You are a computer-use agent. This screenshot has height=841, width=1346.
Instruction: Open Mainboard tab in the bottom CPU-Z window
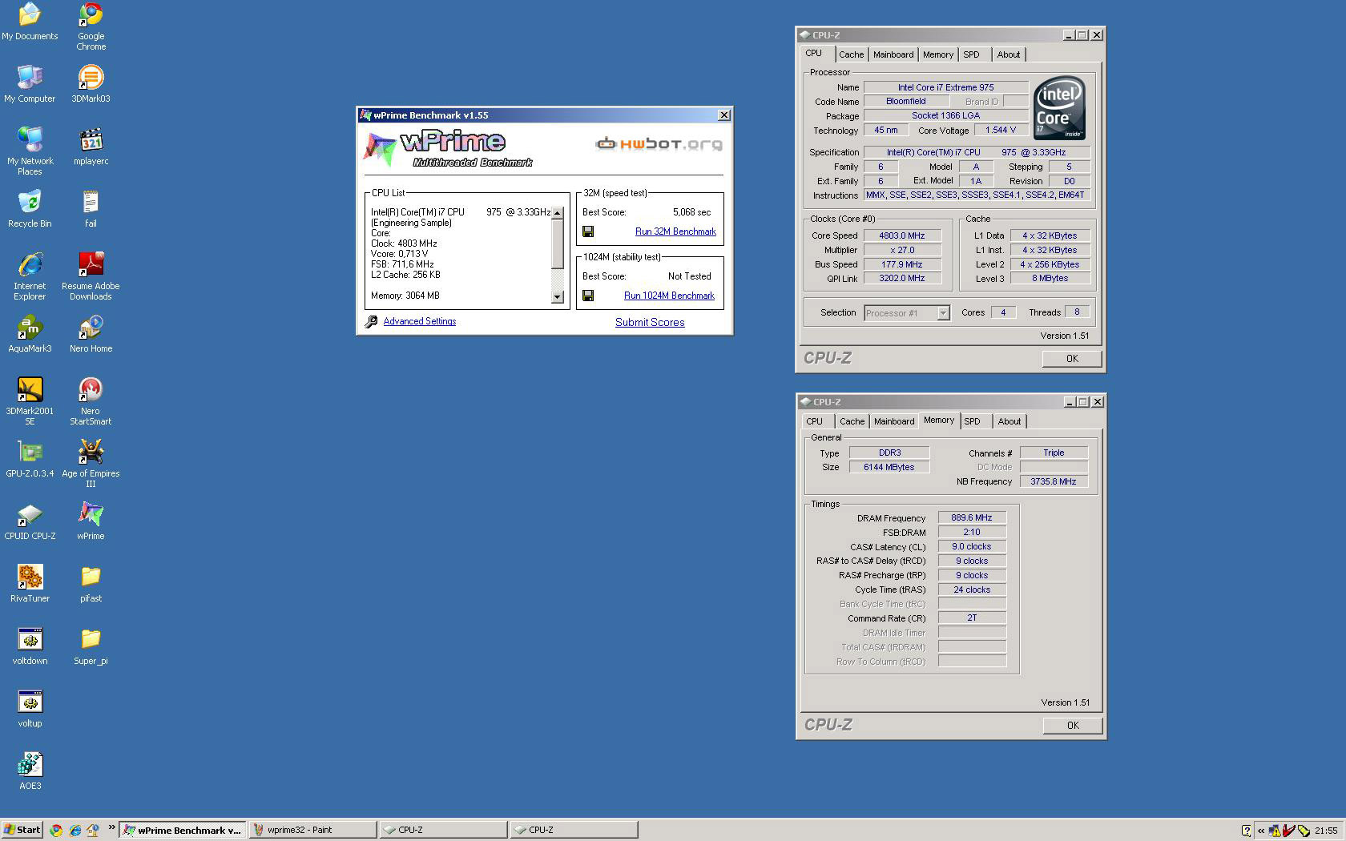click(893, 421)
